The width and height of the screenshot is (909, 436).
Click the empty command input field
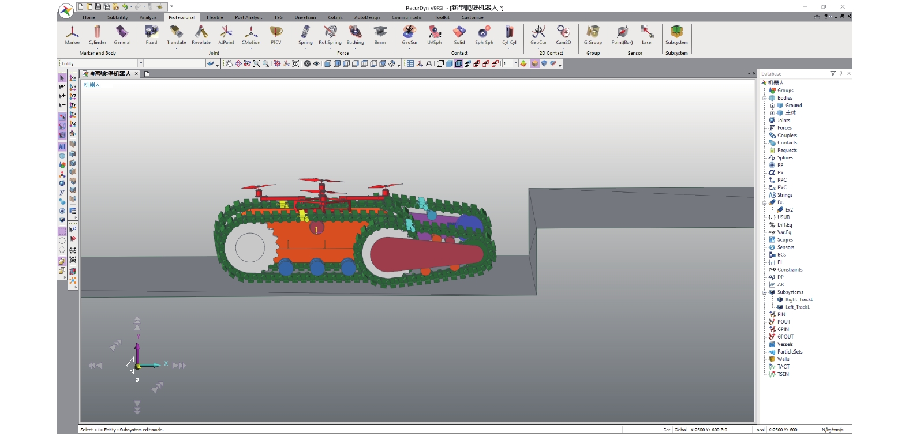(174, 63)
